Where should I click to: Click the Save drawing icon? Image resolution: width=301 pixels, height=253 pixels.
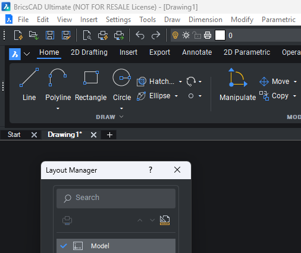click(x=50, y=36)
